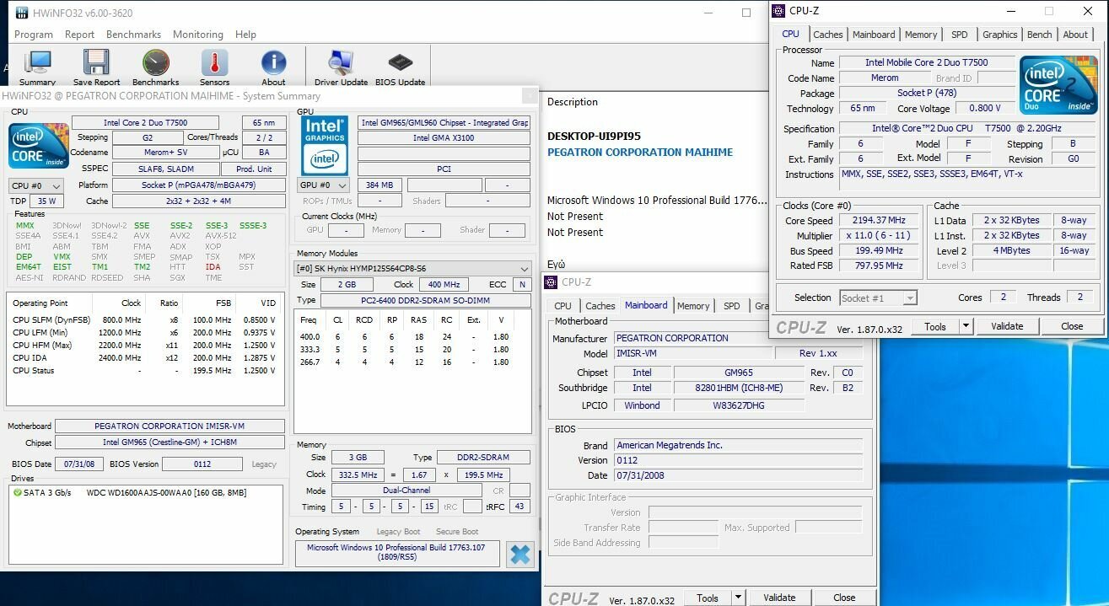Click the blue X icon beside Operating System
Viewport: 1109px width, 606px height.
(x=520, y=554)
